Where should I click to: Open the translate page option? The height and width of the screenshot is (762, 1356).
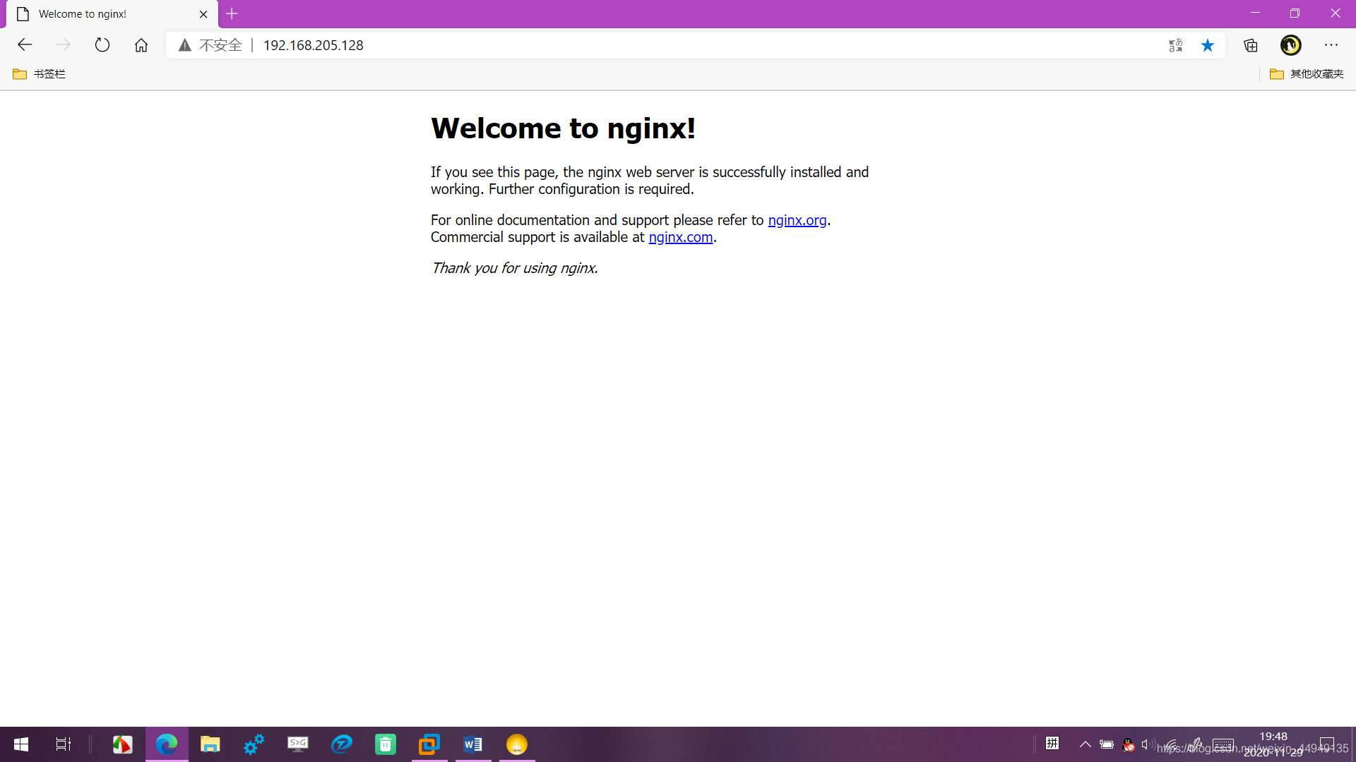pyautogui.click(x=1176, y=45)
